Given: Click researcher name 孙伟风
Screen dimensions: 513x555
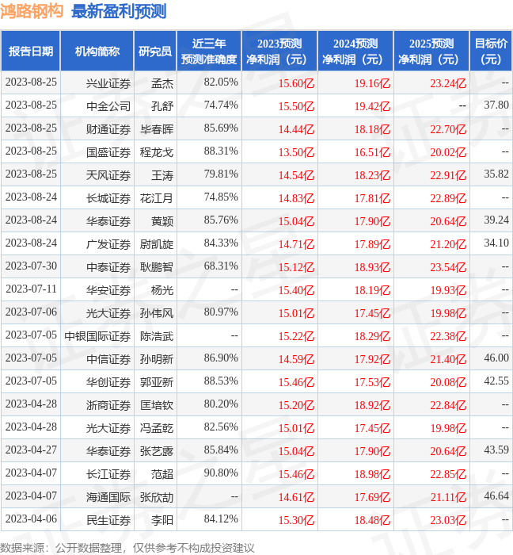Looking at the screenshot, I should click(157, 313).
